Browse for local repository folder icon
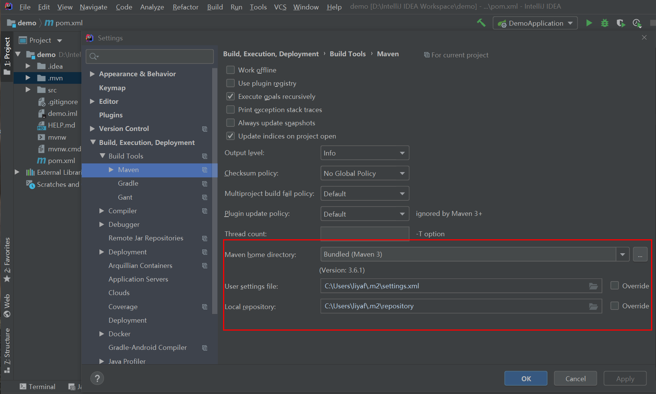This screenshot has height=394, width=656. coord(593,306)
